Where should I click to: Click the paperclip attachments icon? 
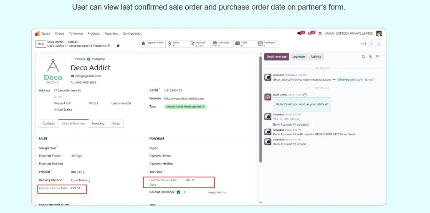coord(370,56)
